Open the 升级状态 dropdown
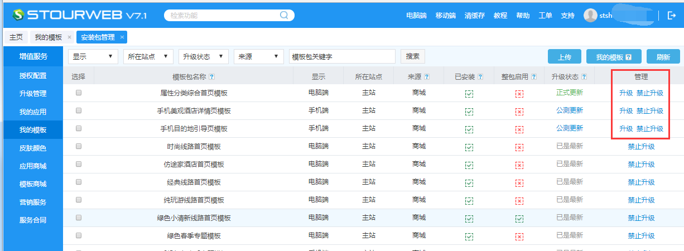 click(x=203, y=56)
